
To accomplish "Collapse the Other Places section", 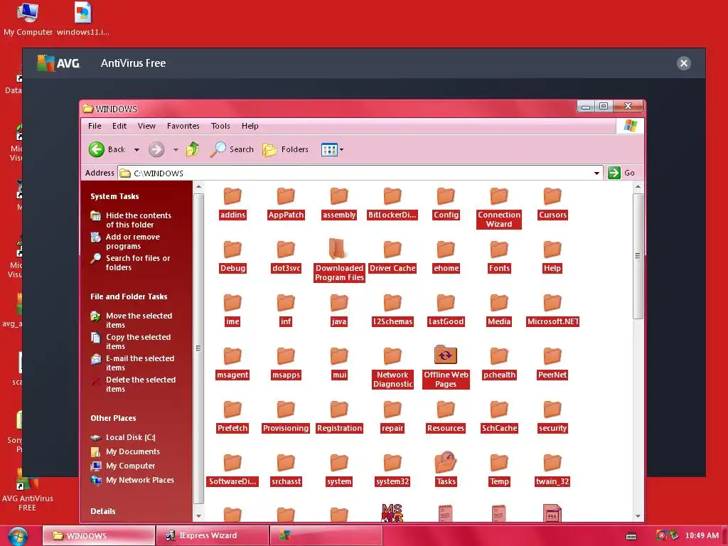I will pos(113,418).
